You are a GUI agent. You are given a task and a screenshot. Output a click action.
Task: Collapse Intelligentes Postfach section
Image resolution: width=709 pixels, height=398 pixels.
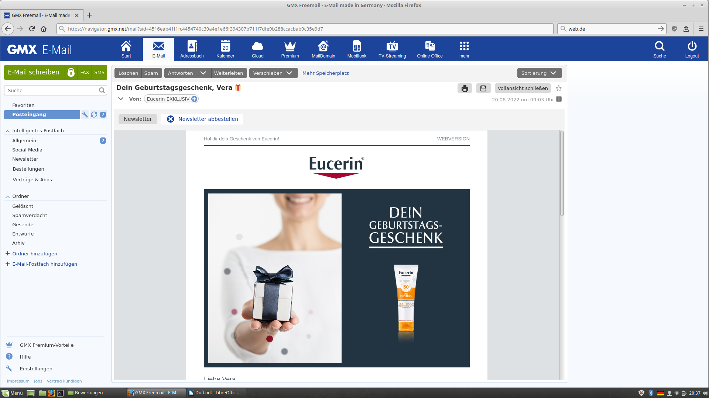coord(7,131)
